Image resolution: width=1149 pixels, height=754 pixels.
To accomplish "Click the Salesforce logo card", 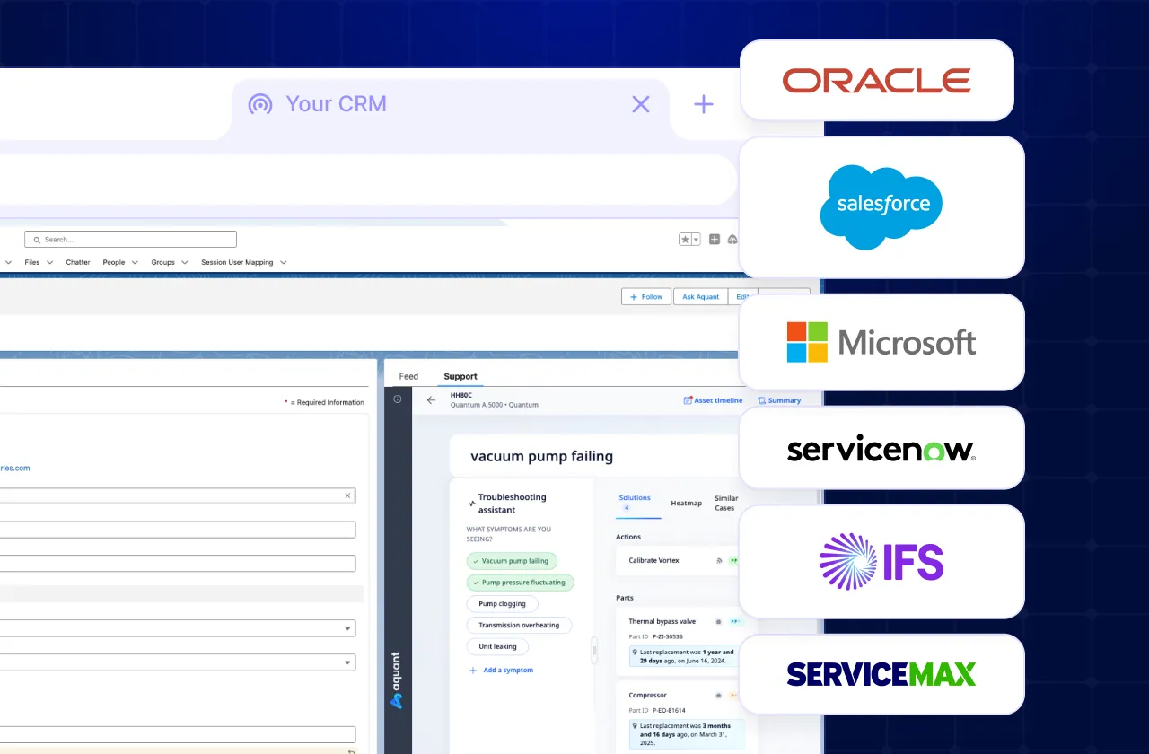I will tap(881, 207).
